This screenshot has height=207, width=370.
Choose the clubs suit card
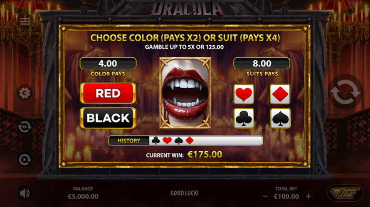pos(244,118)
